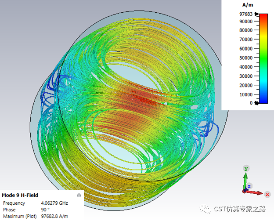Click the y axis label of the orientation triad
The height and width of the screenshot is (221, 274).
246,169
